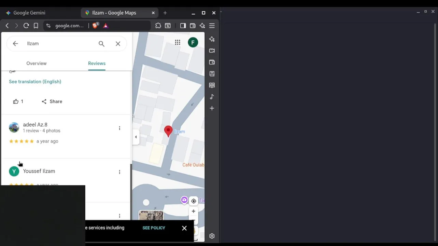The width and height of the screenshot is (438, 246).
Task: Open the satellite layers thumbnail
Action: 151,216
